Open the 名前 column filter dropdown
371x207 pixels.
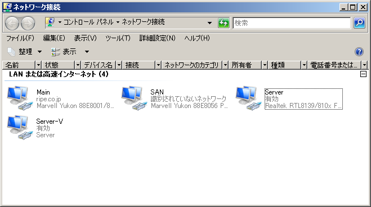point(38,65)
